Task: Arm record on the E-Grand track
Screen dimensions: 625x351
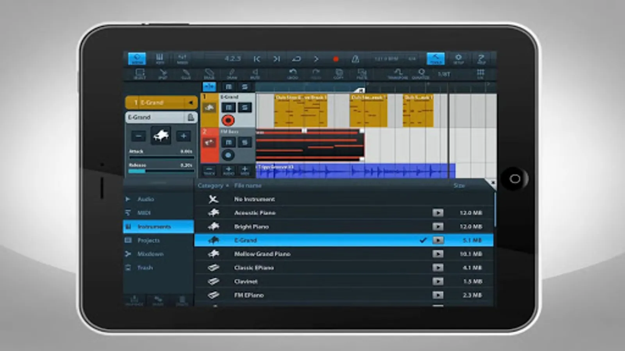Action: coord(228,120)
